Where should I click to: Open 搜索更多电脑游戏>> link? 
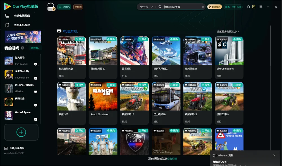click(x=228, y=31)
